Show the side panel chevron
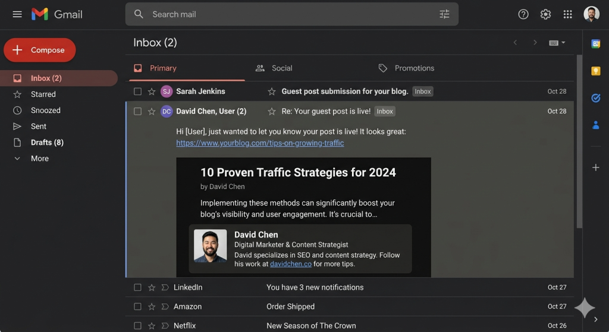 (596, 320)
